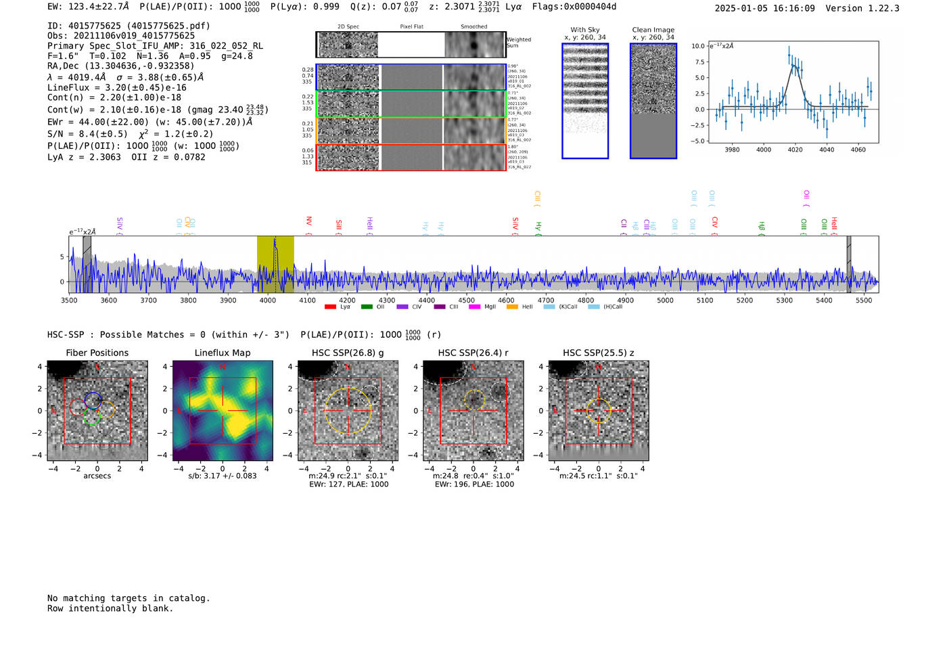Click the orange fiber circle in Fiber Positions

click(106, 409)
